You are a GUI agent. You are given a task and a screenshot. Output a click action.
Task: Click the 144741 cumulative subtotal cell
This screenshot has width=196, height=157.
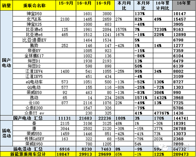pos(184,118)
